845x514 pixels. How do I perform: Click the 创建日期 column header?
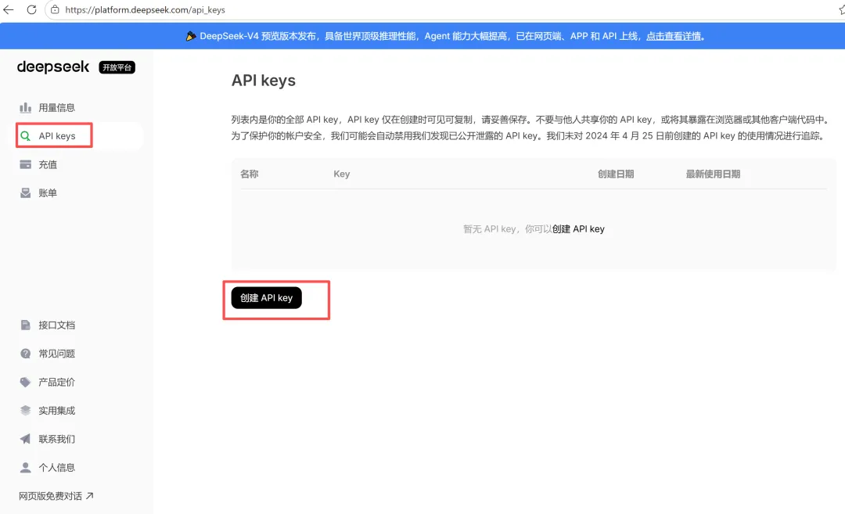[x=616, y=174]
